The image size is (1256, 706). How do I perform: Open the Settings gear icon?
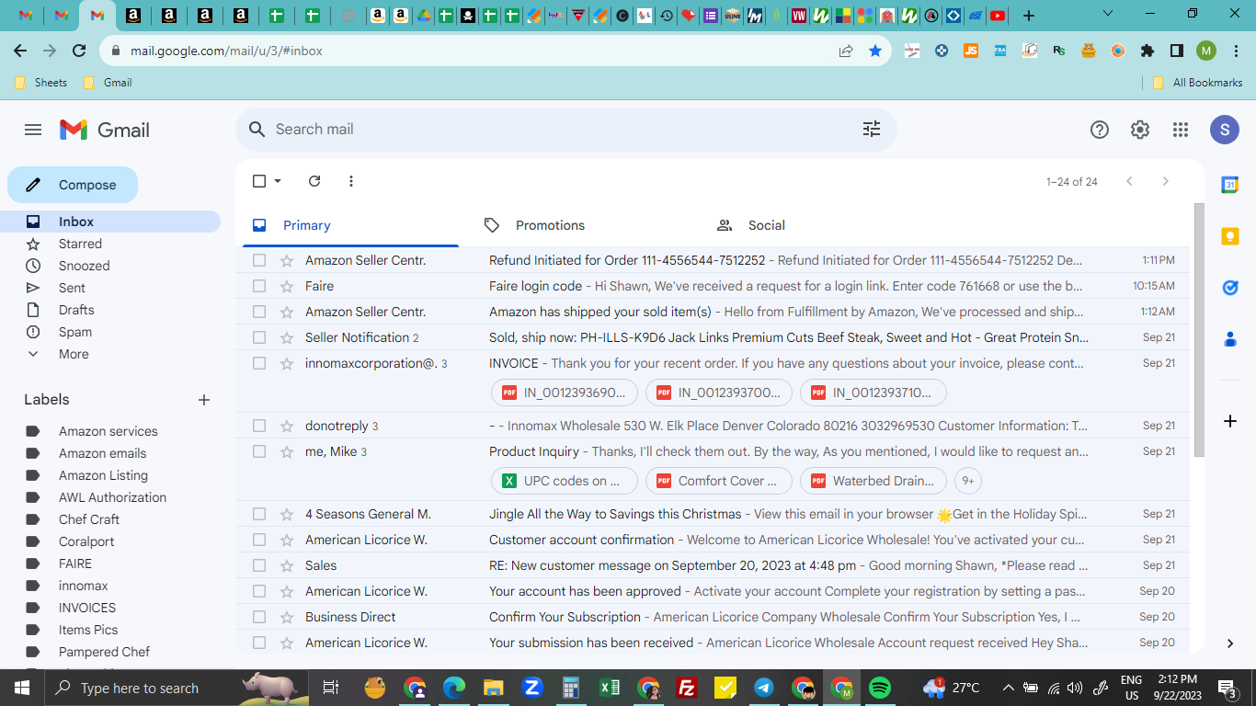(1140, 130)
